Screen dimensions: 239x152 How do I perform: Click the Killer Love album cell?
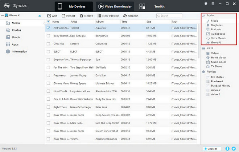coord(101,107)
